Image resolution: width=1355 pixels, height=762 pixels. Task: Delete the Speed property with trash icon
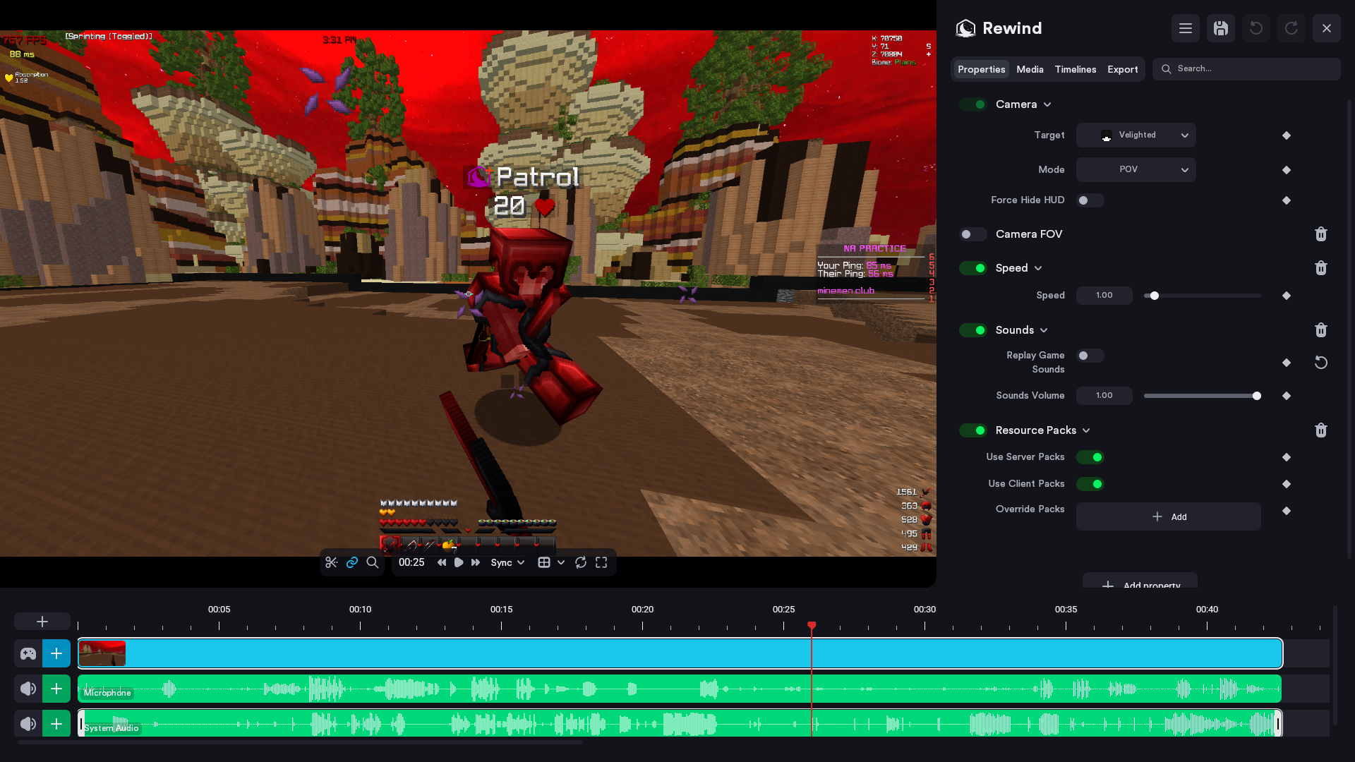[x=1320, y=268]
